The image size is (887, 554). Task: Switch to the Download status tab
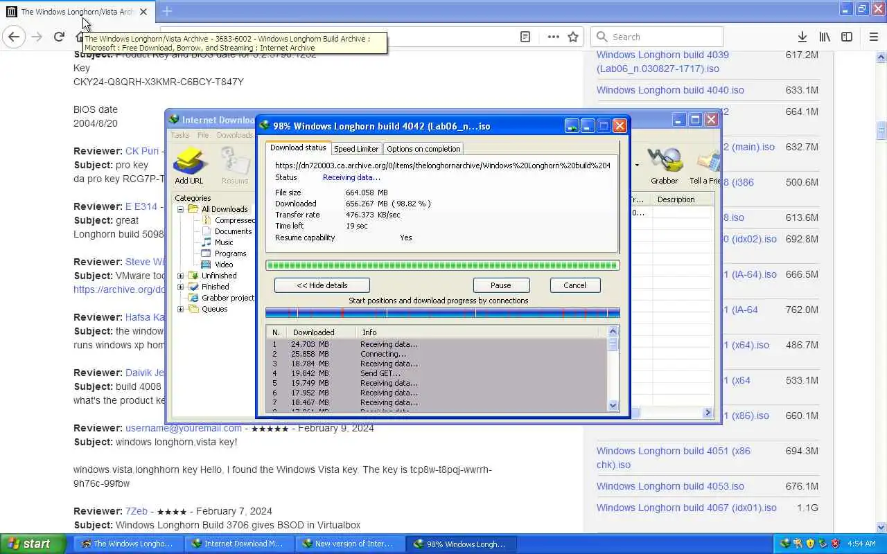click(x=298, y=148)
